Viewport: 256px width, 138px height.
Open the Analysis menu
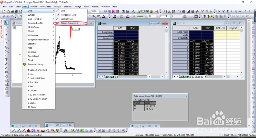[x=57, y=7]
